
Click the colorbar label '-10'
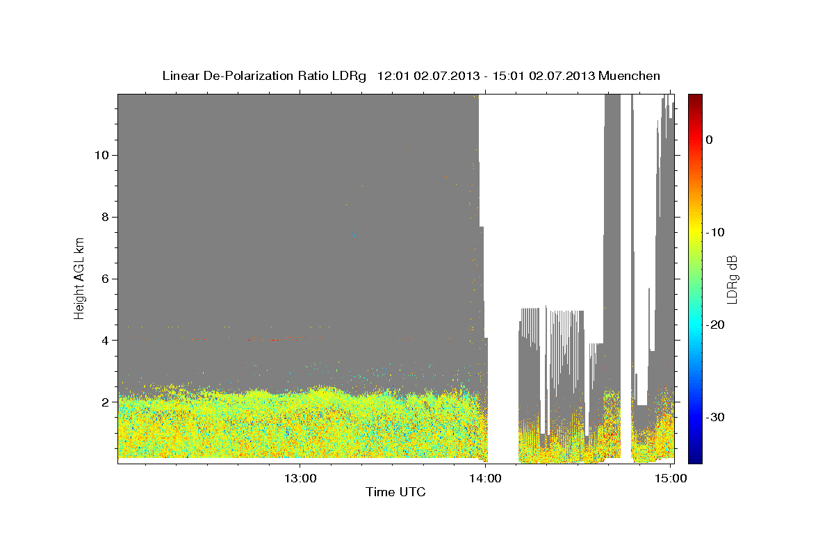point(716,232)
